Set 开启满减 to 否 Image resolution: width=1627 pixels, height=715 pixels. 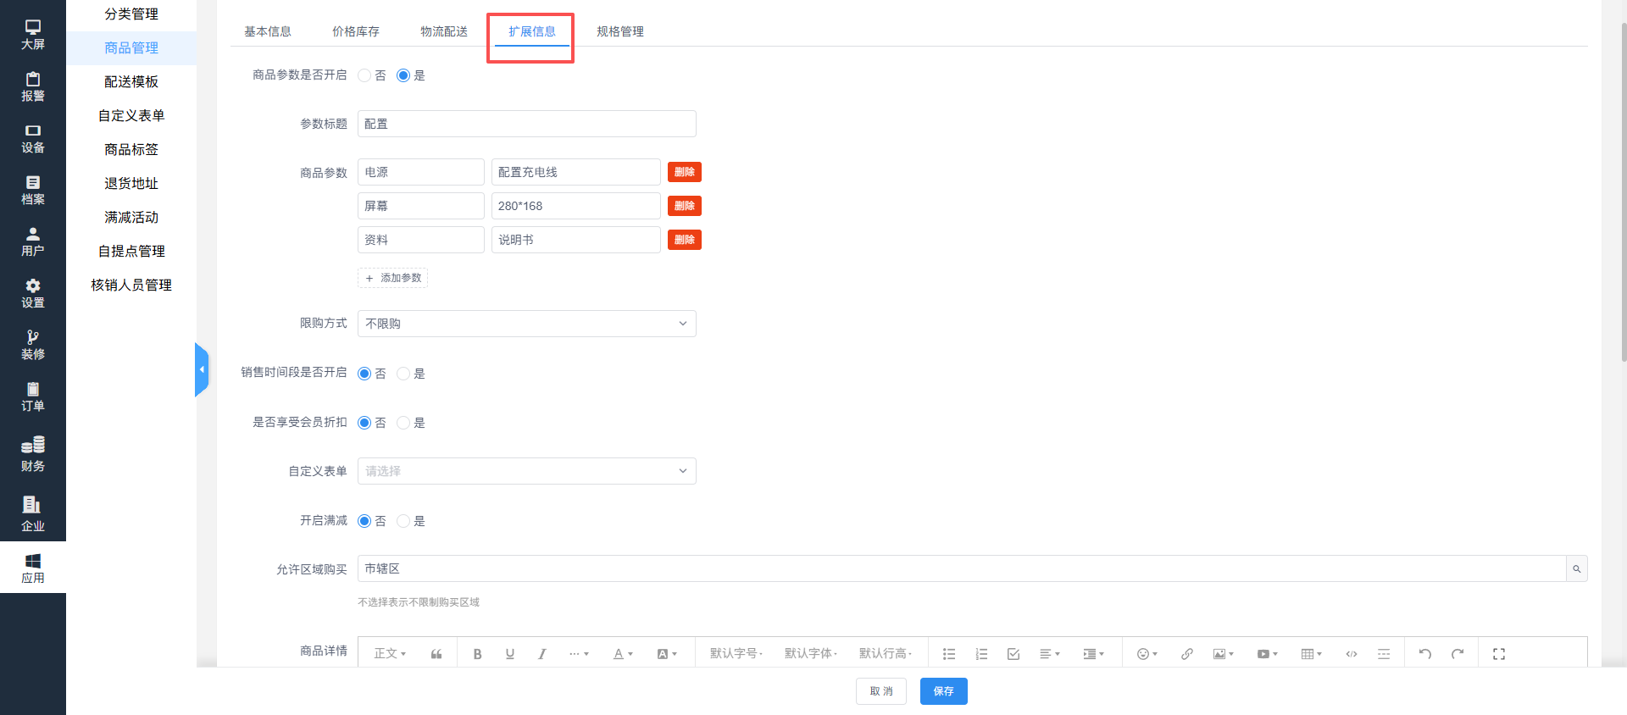[x=364, y=521]
